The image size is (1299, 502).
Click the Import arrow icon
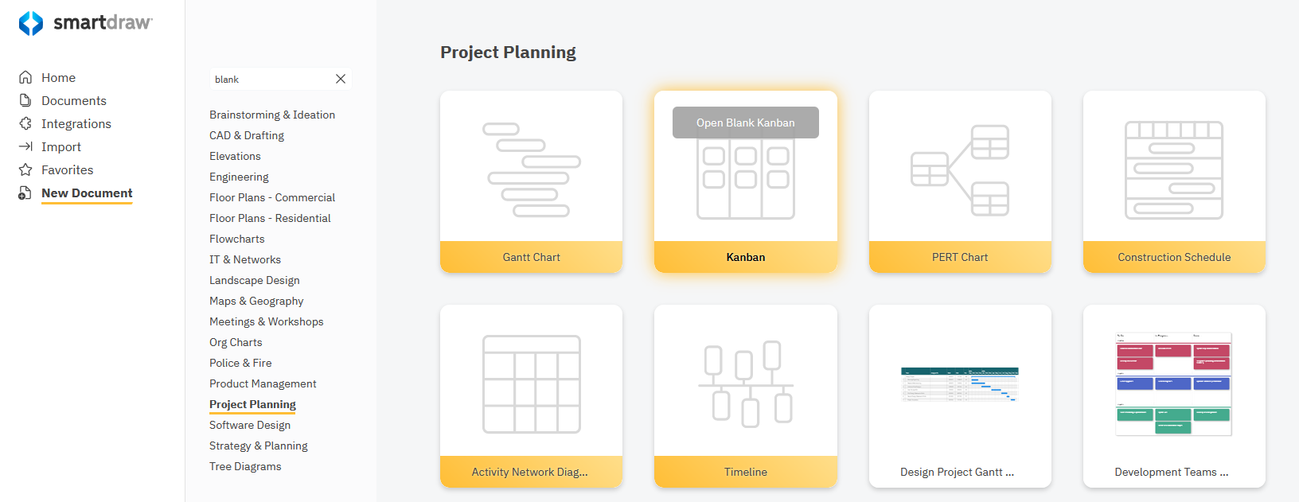pyautogui.click(x=25, y=146)
